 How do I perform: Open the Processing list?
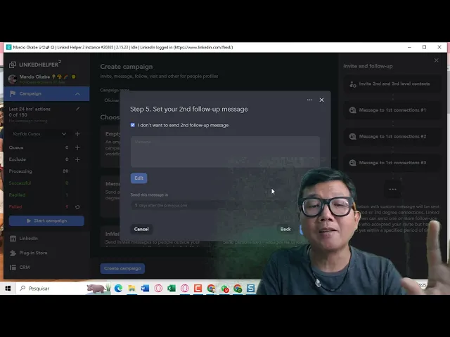click(20, 171)
